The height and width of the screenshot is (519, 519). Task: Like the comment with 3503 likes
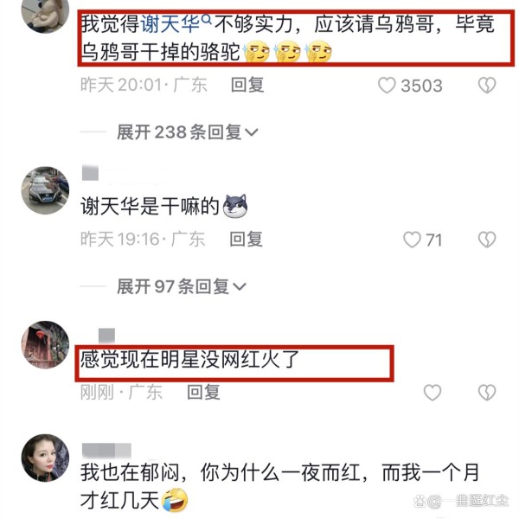point(387,86)
